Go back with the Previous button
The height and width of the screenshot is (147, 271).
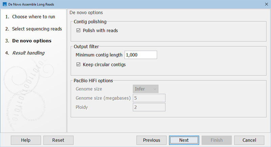point(151,140)
